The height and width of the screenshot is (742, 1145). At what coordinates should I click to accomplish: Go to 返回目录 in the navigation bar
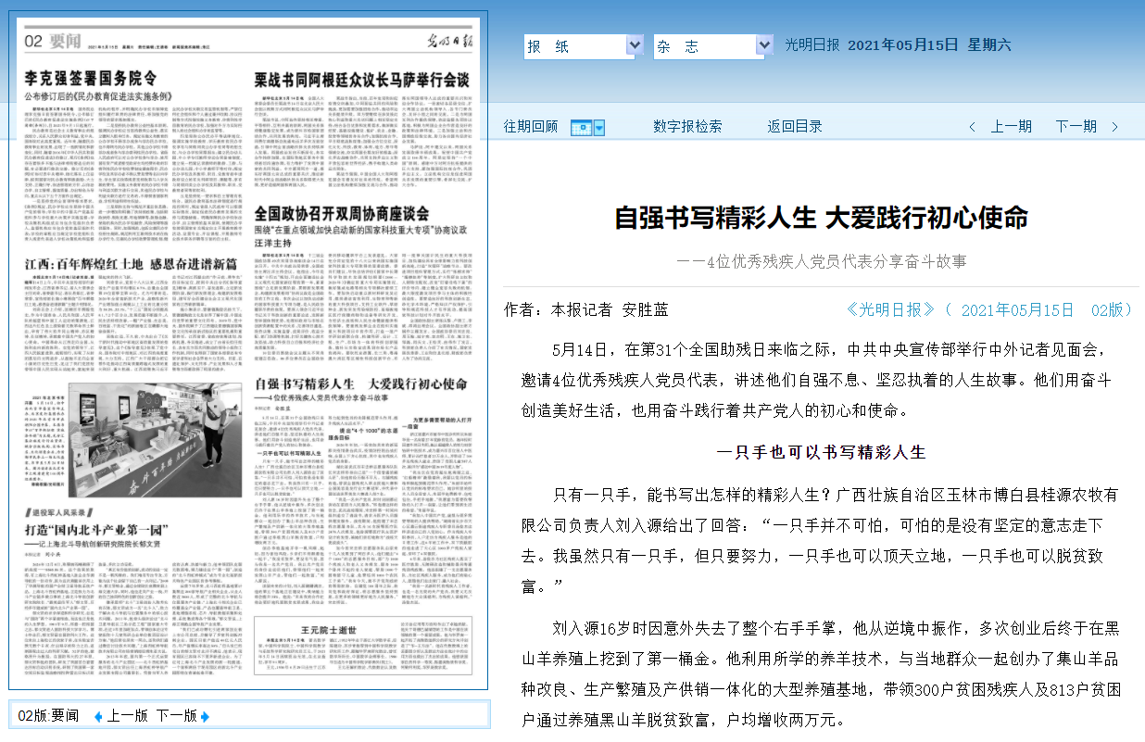coord(795,127)
